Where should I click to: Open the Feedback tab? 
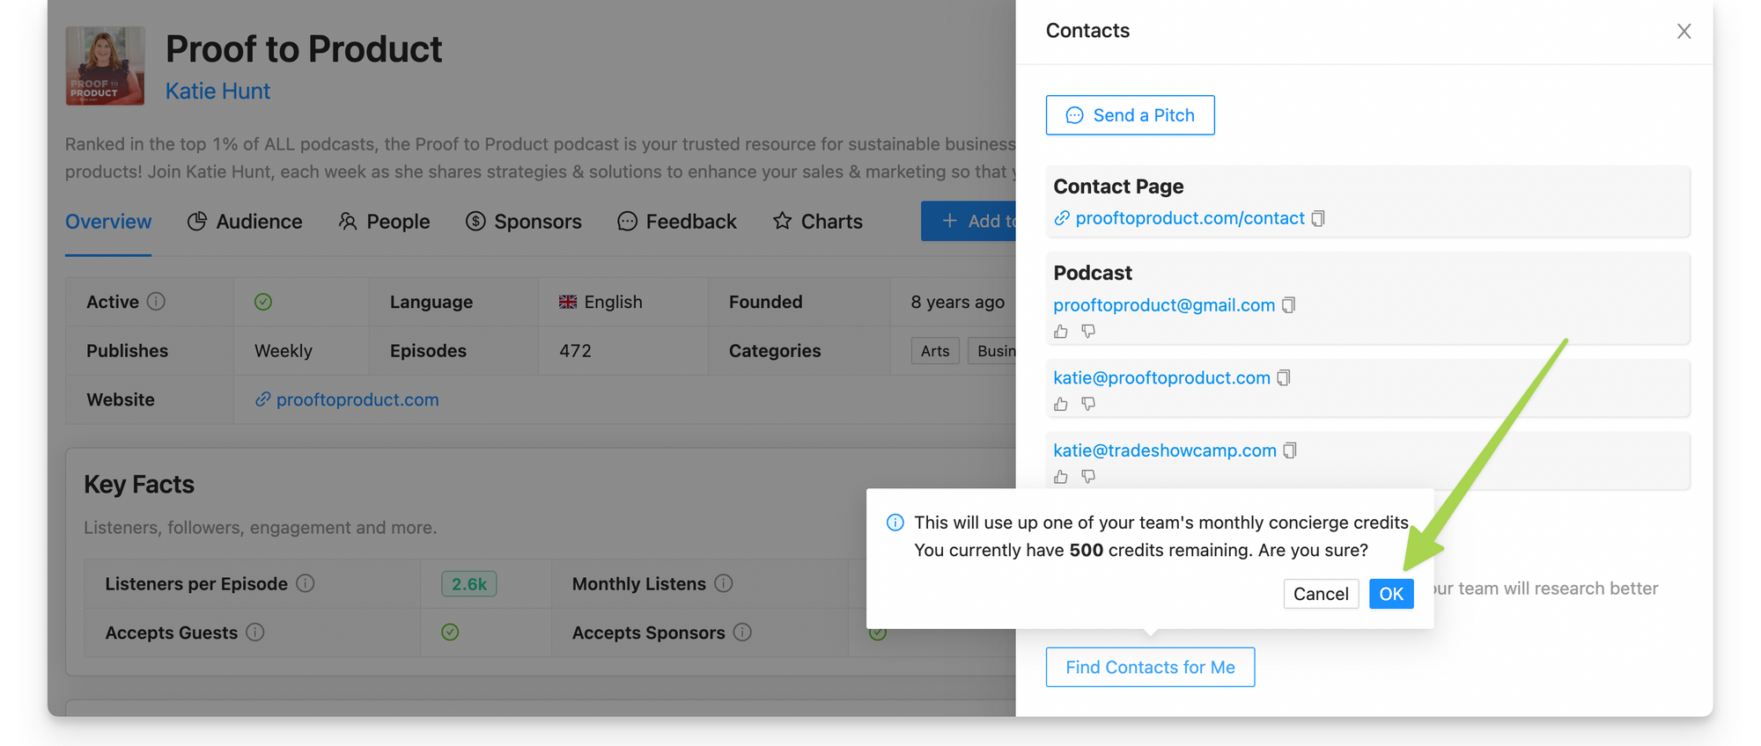pos(677,222)
